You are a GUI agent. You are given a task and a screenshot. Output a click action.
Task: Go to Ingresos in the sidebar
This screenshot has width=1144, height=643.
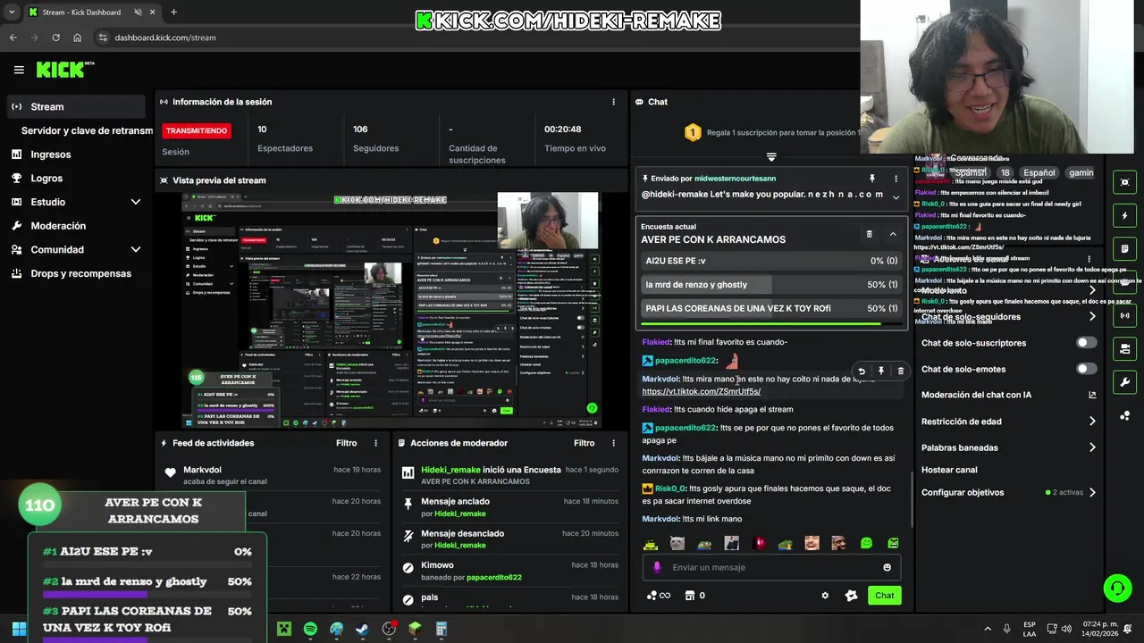pos(50,154)
